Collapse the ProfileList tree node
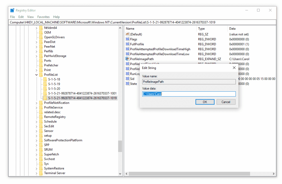This screenshot has width=282, height=184. coord(36,74)
